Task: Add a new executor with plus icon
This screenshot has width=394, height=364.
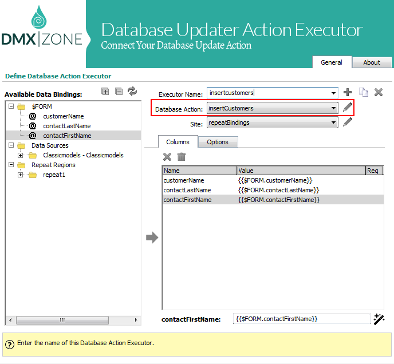Action: pos(348,92)
